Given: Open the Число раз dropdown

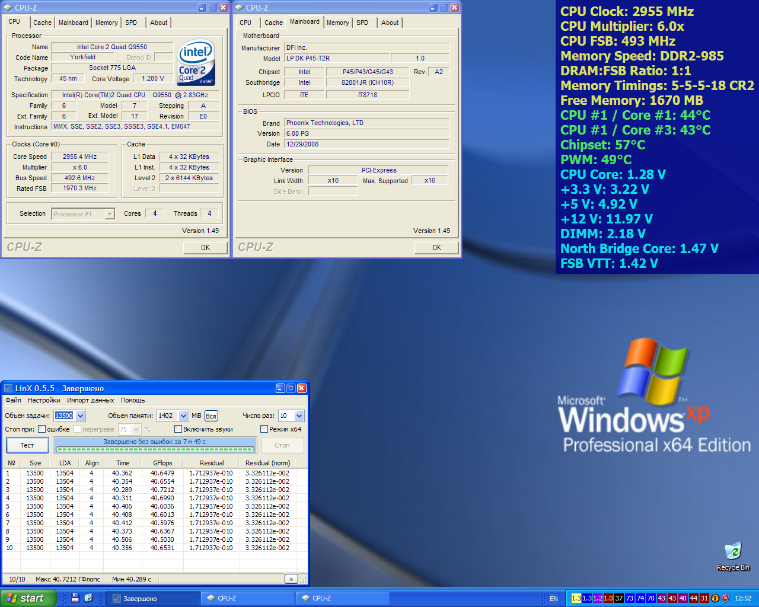Looking at the screenshot, I should [x=299, y=416].
